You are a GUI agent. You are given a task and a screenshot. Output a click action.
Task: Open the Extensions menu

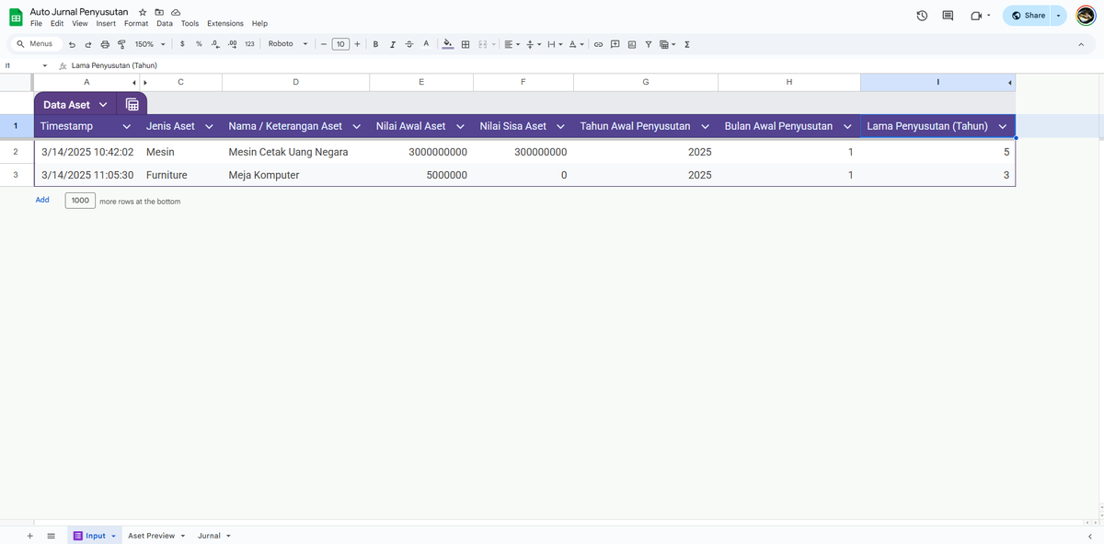[225, 23]
